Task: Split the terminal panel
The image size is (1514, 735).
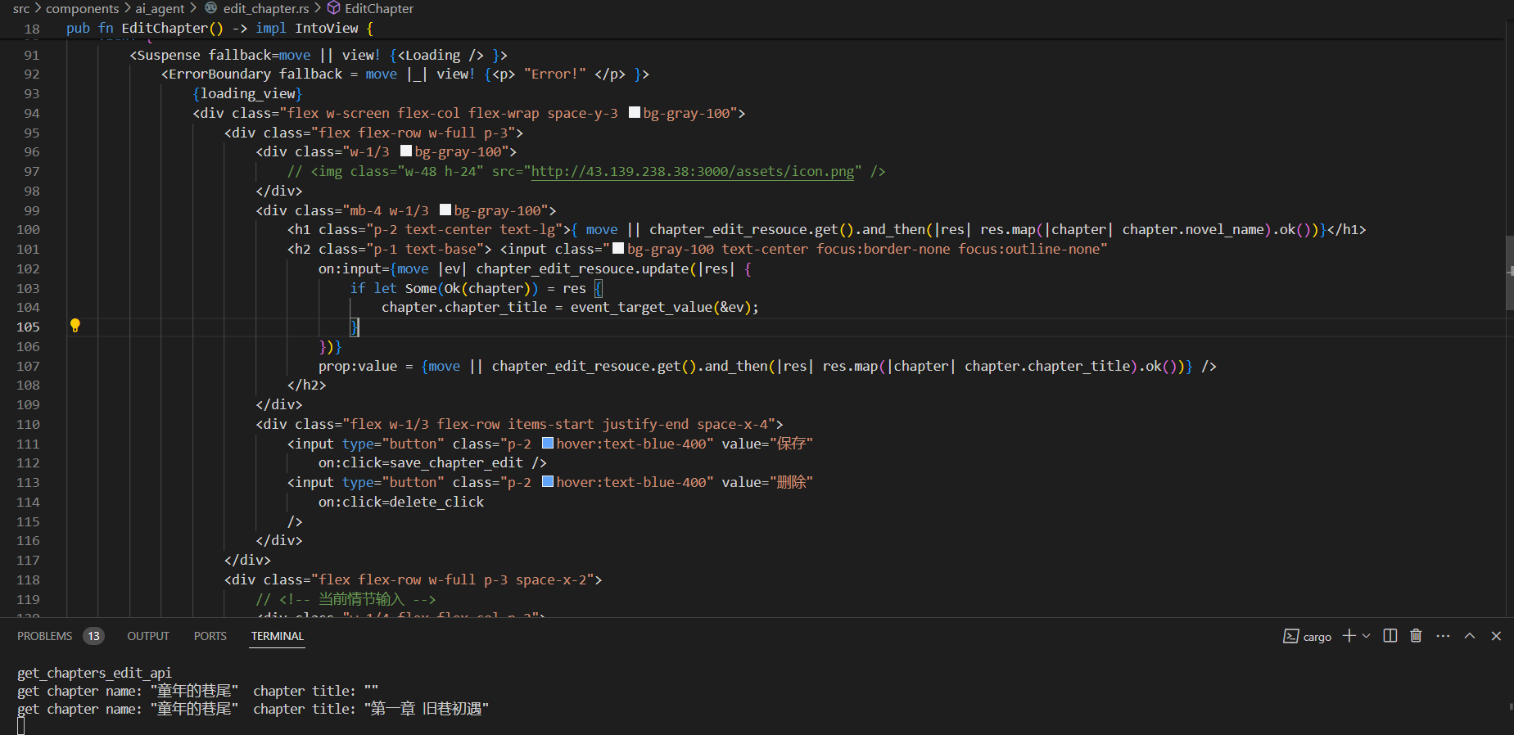Action: click(x=1390, y=636)
